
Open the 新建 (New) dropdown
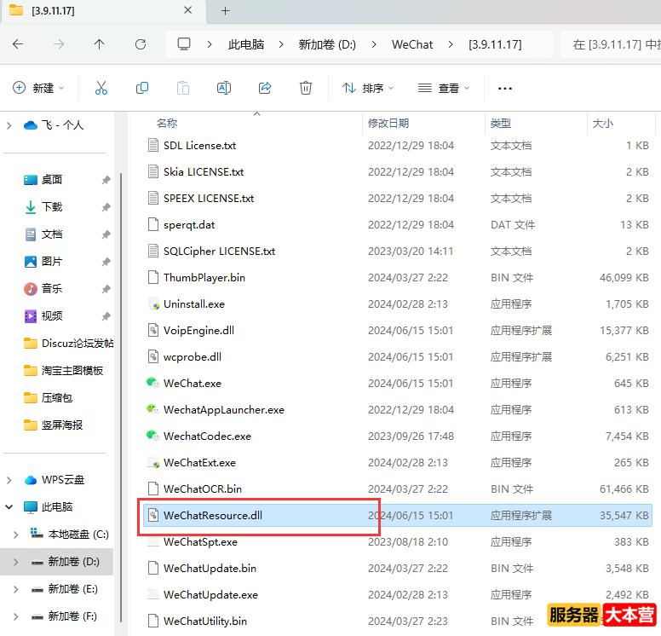[38, 88]
